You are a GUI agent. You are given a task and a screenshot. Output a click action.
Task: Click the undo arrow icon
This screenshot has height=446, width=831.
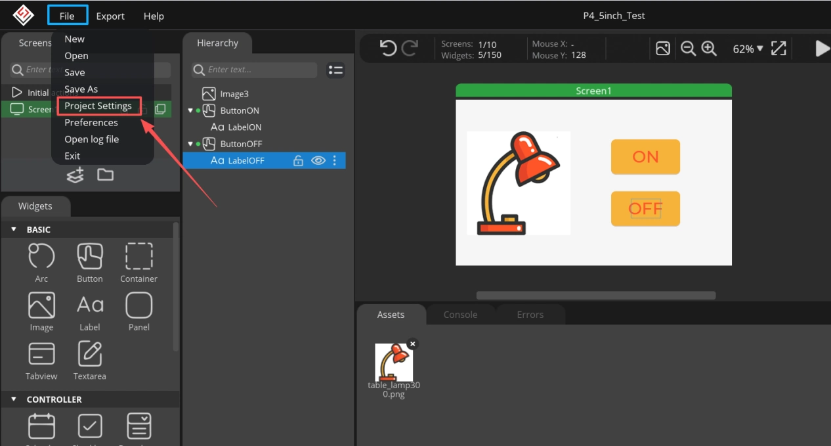(x=389, y=48)
